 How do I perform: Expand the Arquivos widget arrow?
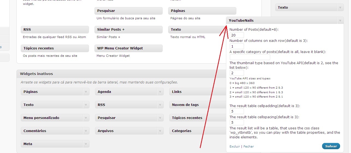point(160,131)
